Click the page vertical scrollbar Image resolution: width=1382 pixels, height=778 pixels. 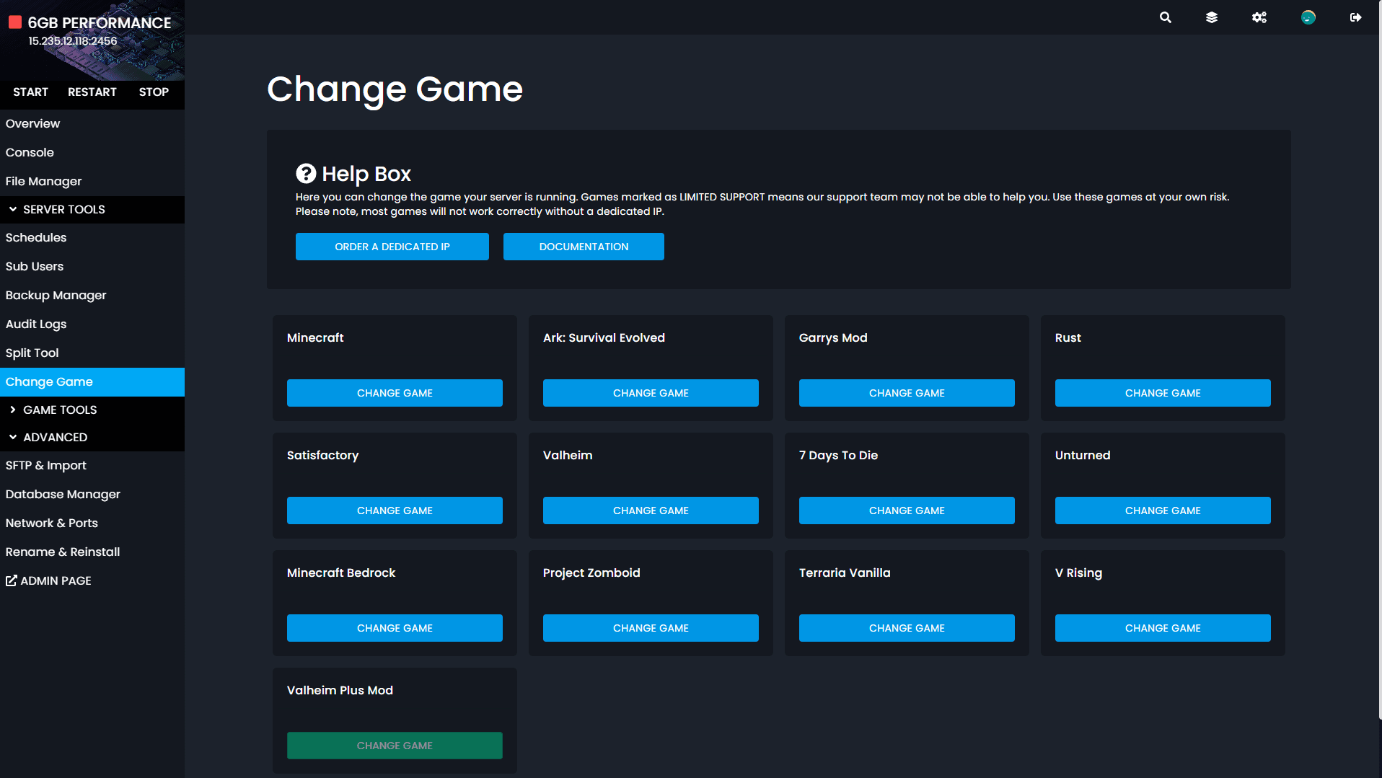[x=1379, y=361]
